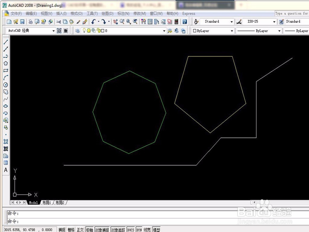Select the Construction Line tool
The image size is (309, 232).
point(6,49)
